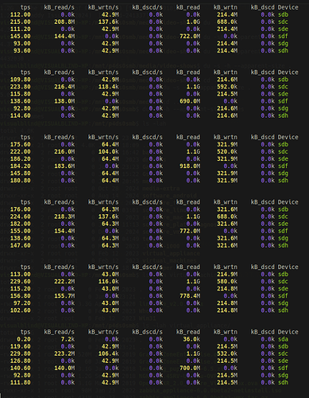Viewport: 309px width, 398px height.
Task: Click the tps value 215.00
Action: [21, 22]
